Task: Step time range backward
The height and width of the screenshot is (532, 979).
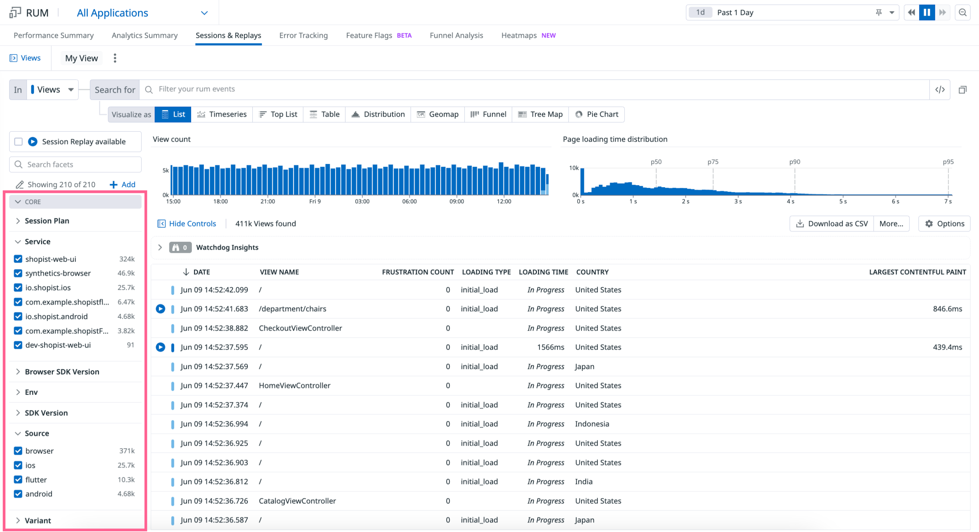Action: pos(911,12)
